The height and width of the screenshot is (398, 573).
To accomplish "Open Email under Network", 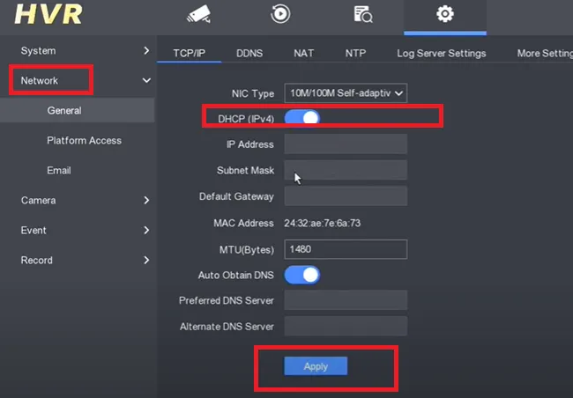I will coord(59,170).
